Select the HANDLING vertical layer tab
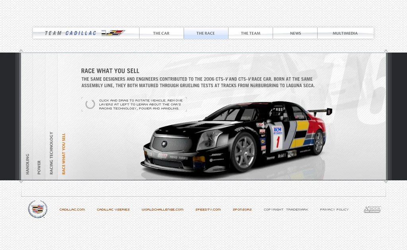This screenshot has height=250, width=407. point(27,164)
